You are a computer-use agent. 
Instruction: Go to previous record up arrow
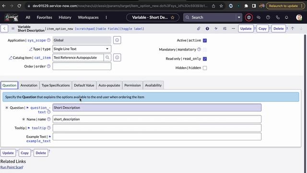tap(293, 29)
